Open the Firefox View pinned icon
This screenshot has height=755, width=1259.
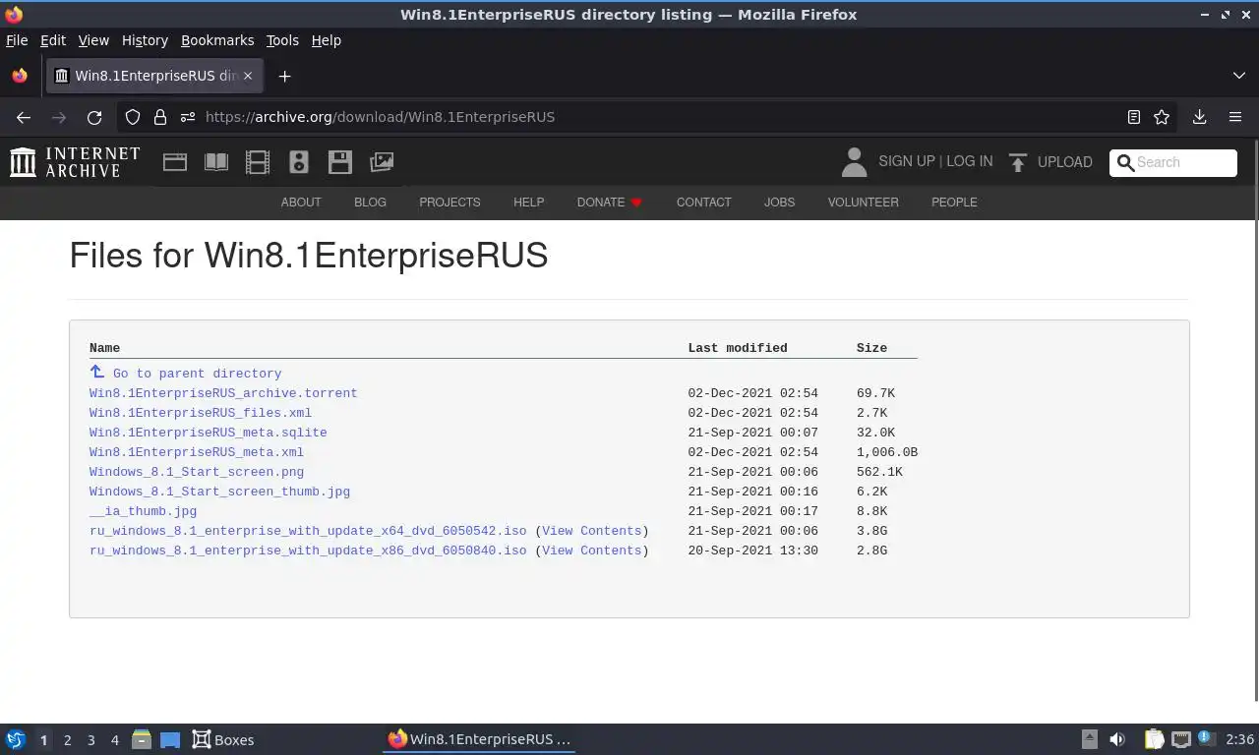(x=20, y=76)
